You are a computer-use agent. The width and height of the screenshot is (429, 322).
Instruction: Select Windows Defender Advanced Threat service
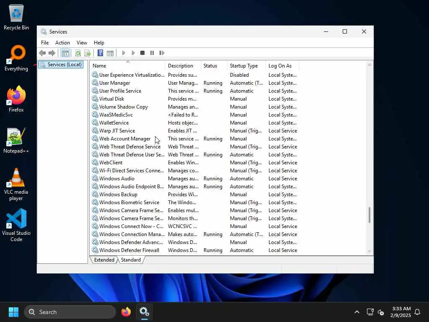194,242
